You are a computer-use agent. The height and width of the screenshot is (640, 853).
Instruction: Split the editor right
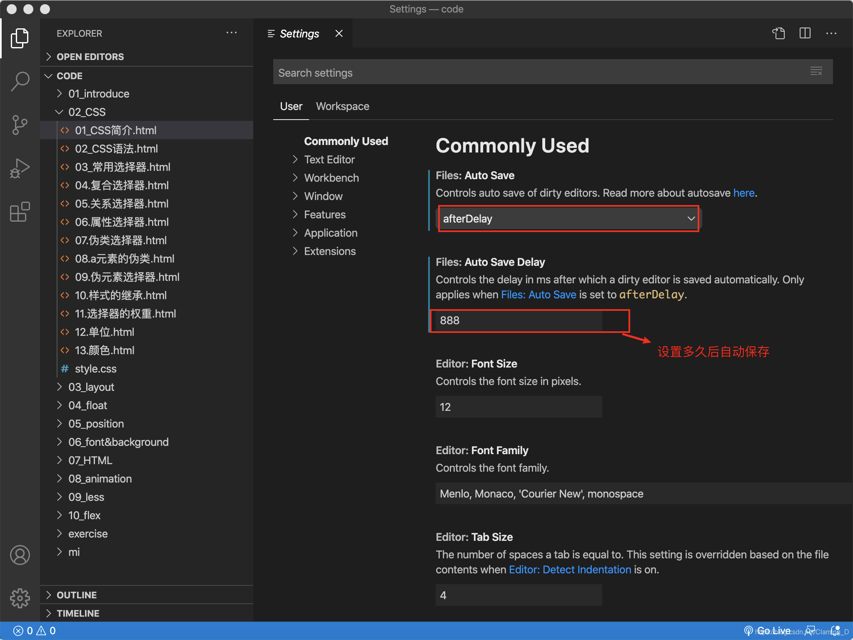pos(805,33)
